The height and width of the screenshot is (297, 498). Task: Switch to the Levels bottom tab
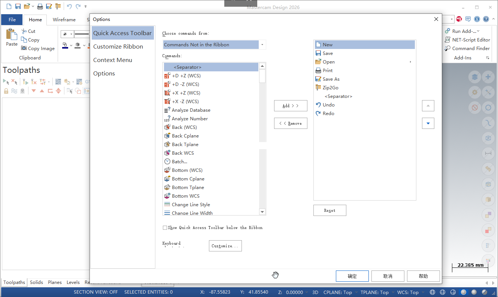click(73, 282)
